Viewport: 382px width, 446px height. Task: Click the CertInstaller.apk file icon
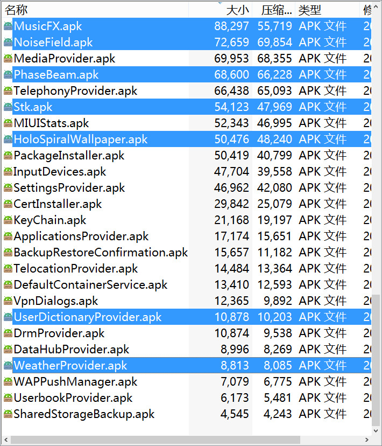8,204
